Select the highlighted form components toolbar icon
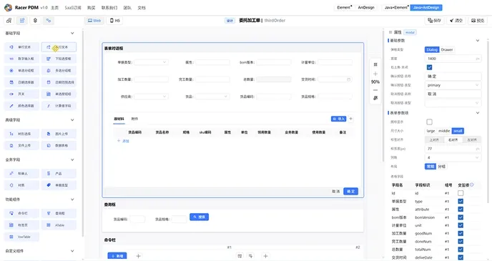This screenshot has width=492, height=261. click(x=22, y=21)
